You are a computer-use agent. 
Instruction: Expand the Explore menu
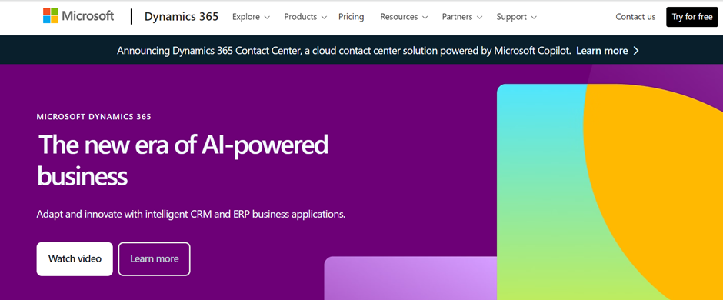click(x=251, y=17)
